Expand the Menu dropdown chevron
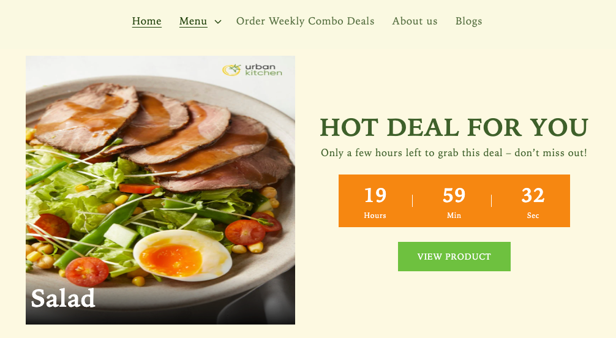Screen dimensions: 616x338 [x=218, y=22]
